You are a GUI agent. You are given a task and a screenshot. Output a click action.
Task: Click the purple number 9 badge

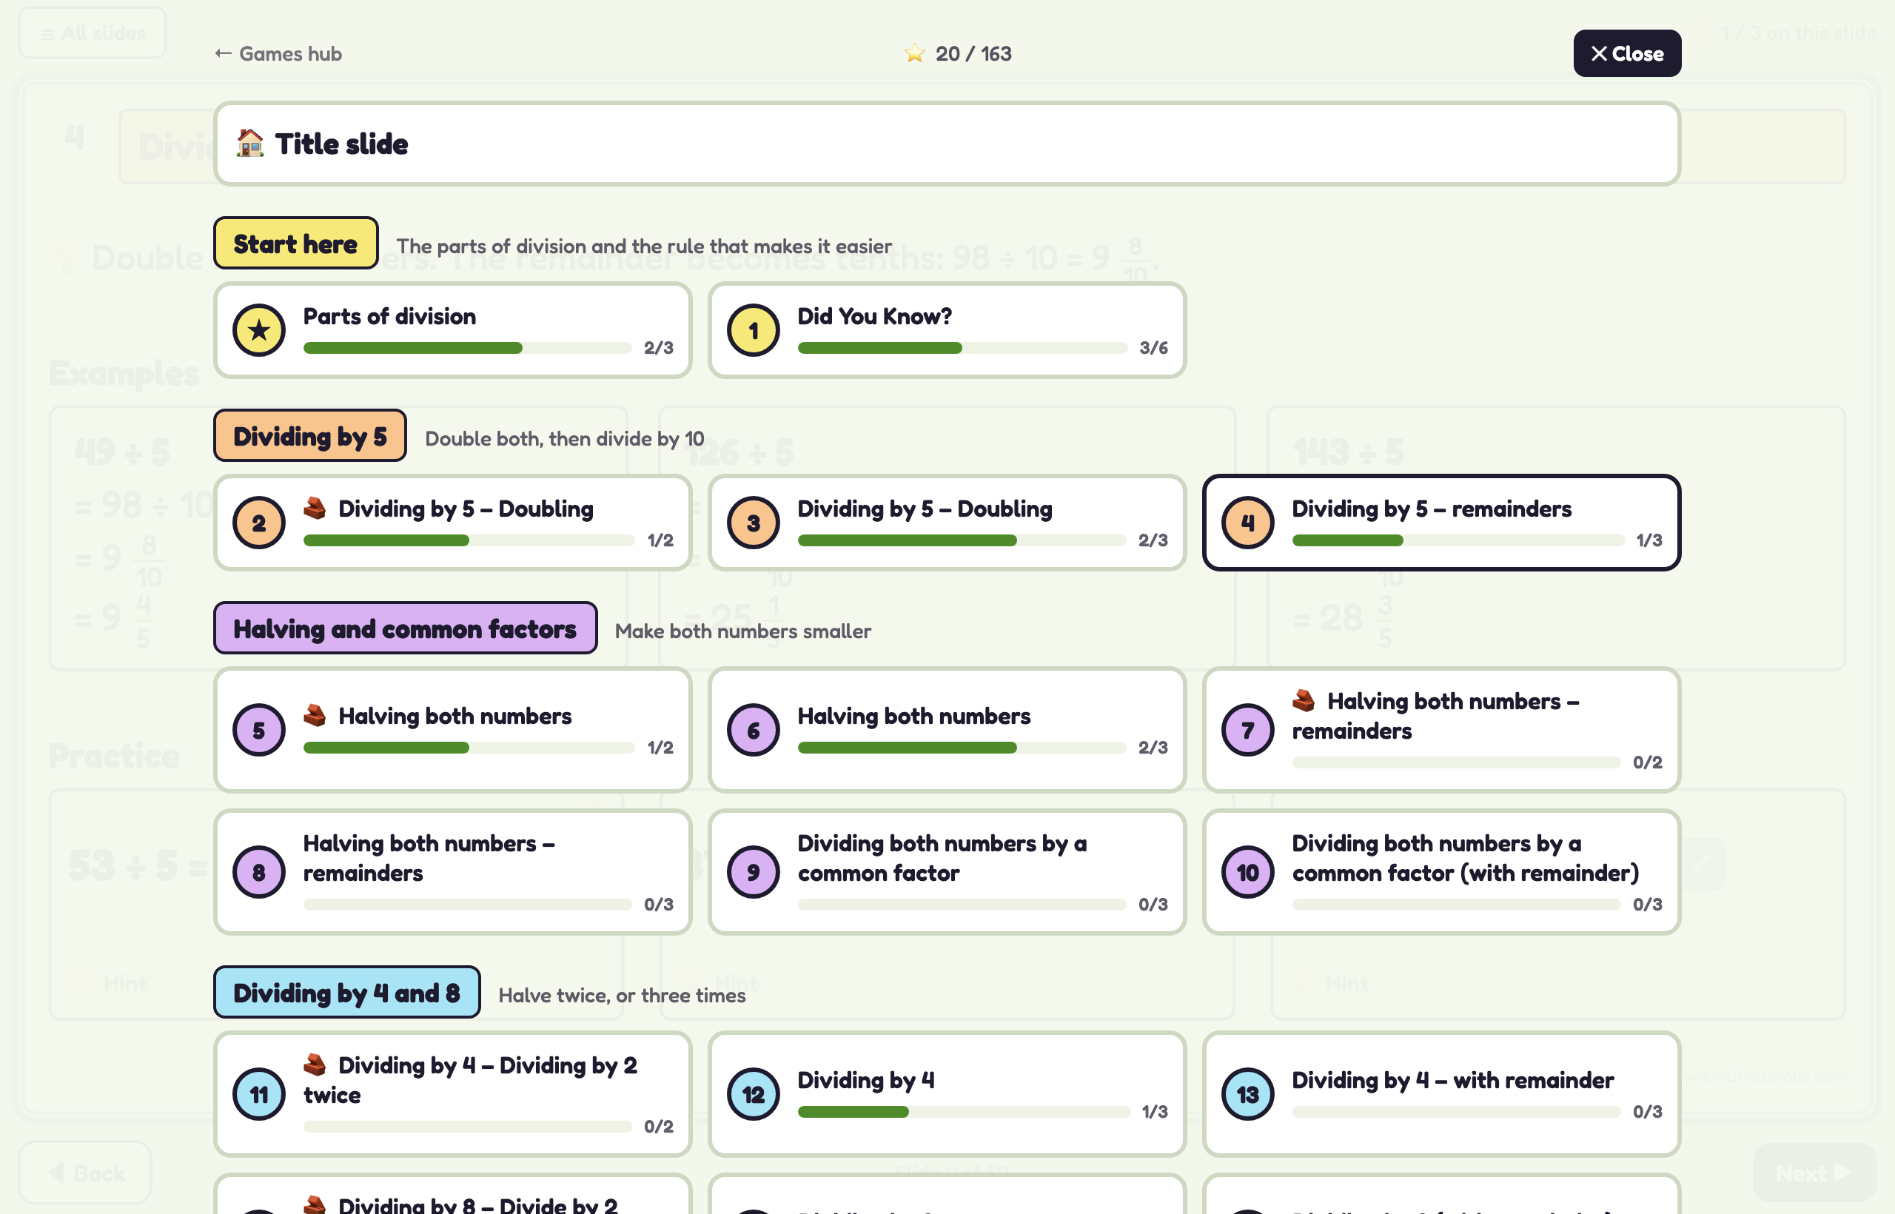(x=753, y=872)
